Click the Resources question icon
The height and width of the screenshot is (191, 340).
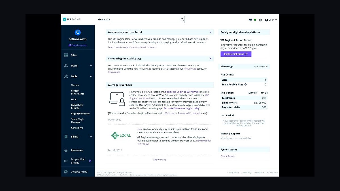[66, 150]
